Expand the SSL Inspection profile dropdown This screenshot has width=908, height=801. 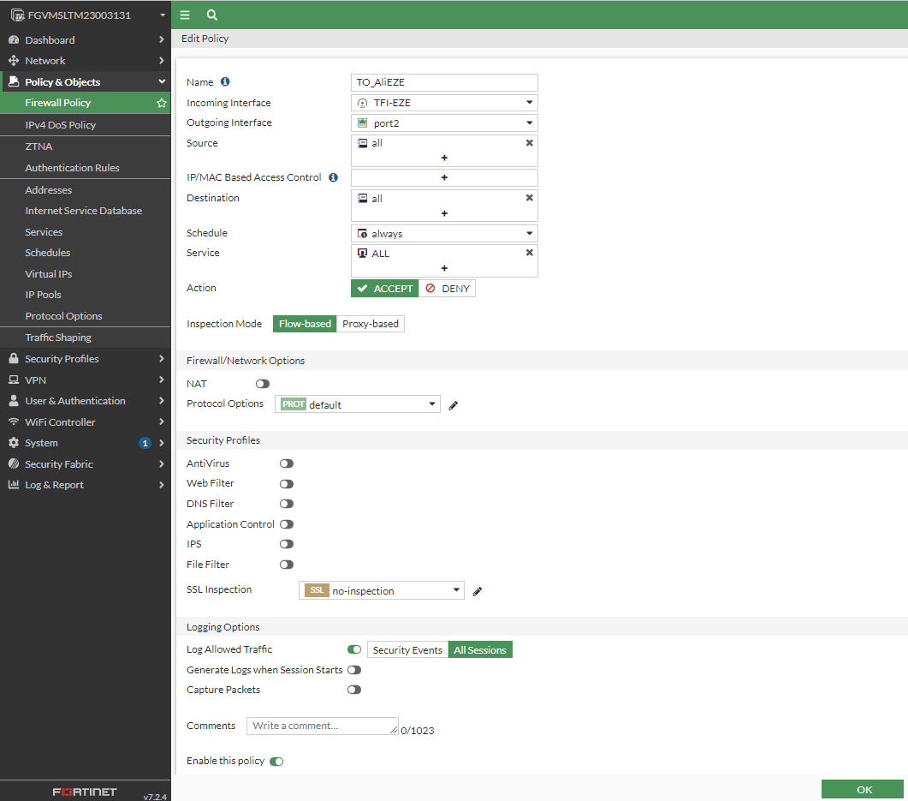tap(381, 590)
